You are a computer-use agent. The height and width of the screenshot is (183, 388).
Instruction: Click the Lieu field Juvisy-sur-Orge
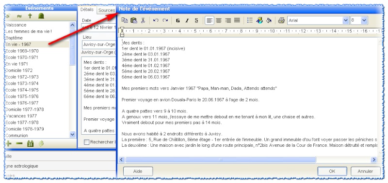[99, 44]
